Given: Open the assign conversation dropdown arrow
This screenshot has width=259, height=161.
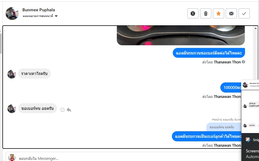Looking at the screenshot, I should (x=56, y=16).
